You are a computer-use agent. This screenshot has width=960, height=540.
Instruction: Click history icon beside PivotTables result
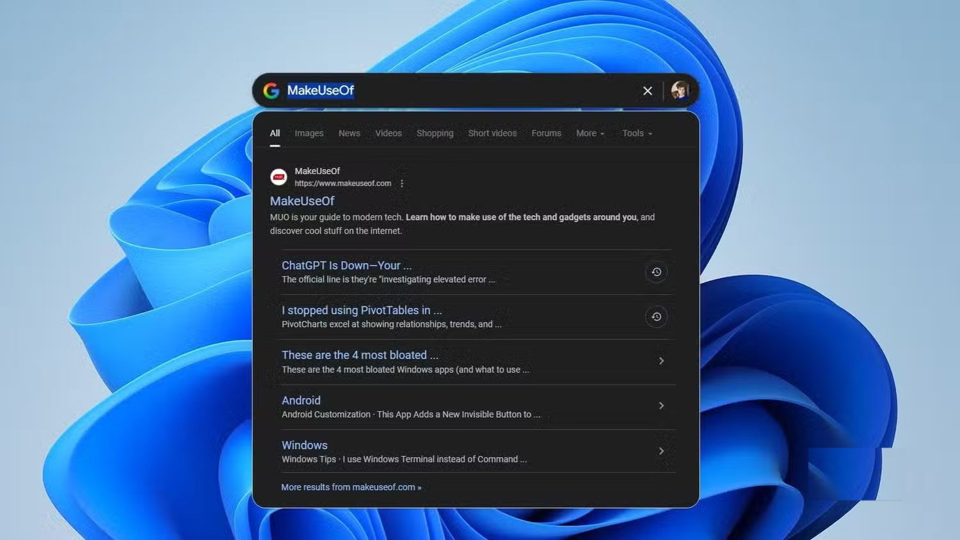point(656,316)
